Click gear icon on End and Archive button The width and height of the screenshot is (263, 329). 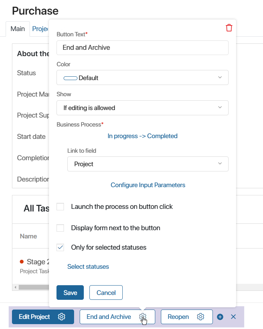[x=143, y=316]
